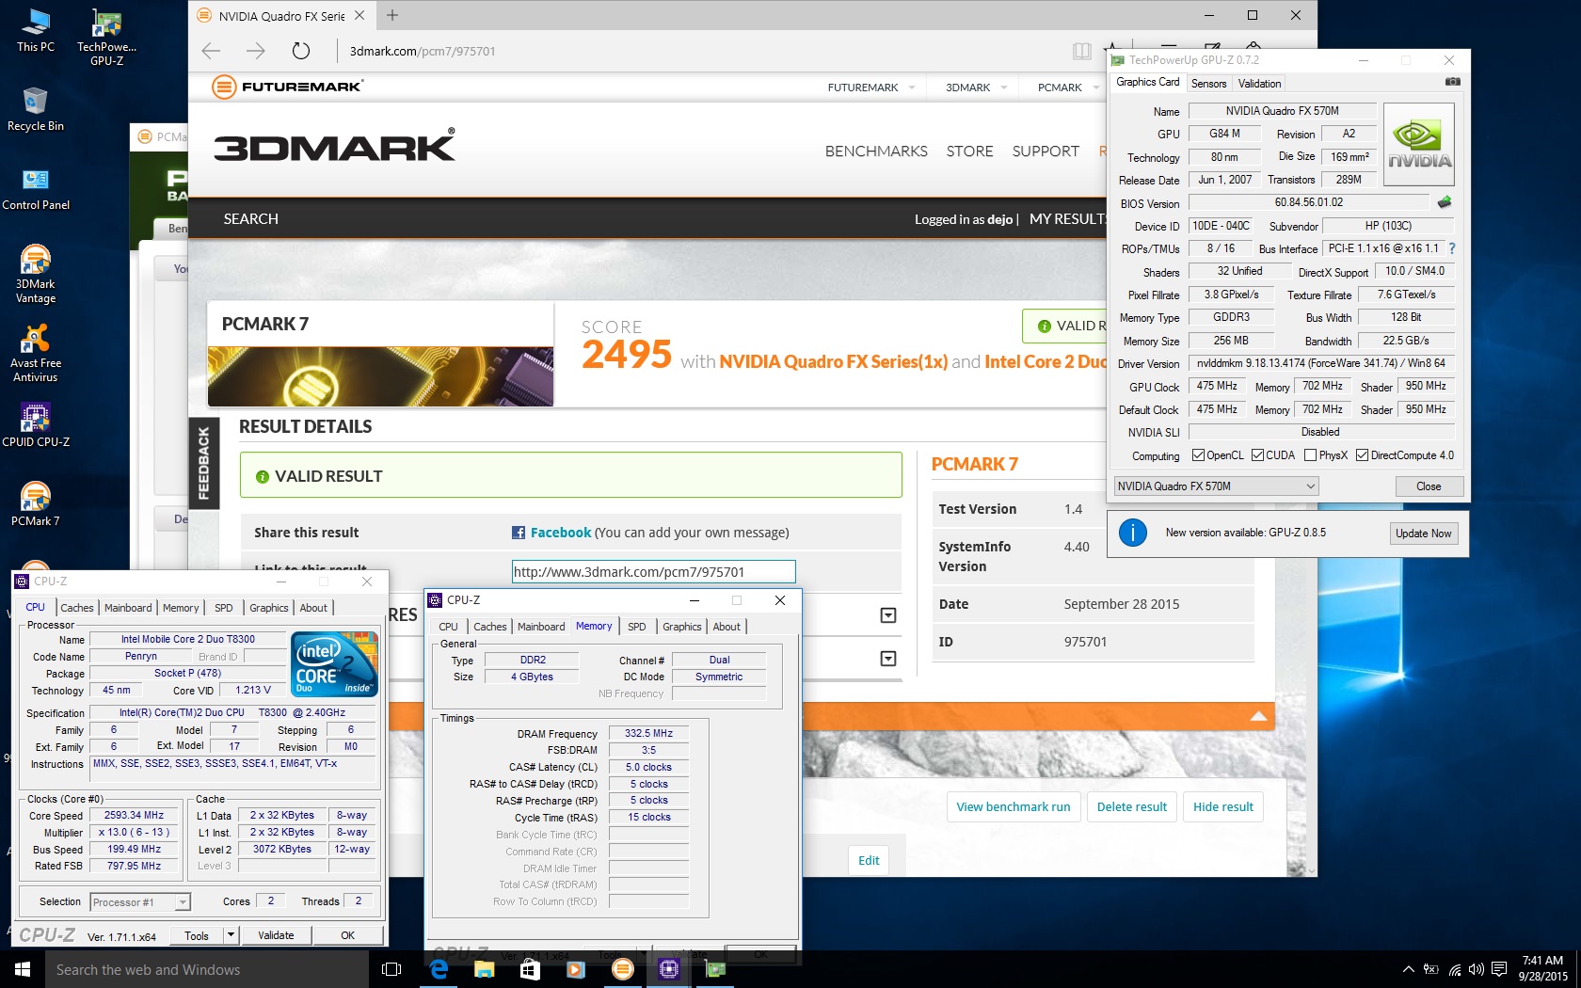
Task: Click the Futuremark logo
Action: (x=287, y=87)
